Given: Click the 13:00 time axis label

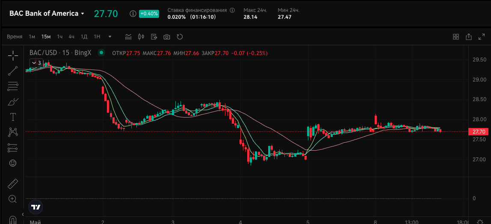Looking at the screenshot, I should point(411,222).
